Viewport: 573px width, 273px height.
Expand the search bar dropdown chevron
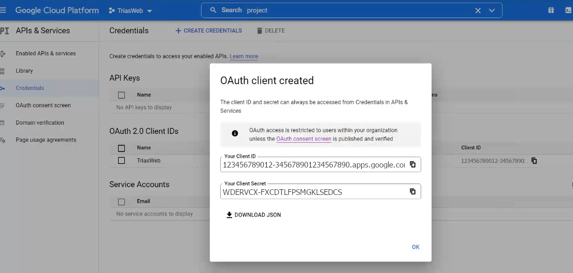tap(492, 10)
